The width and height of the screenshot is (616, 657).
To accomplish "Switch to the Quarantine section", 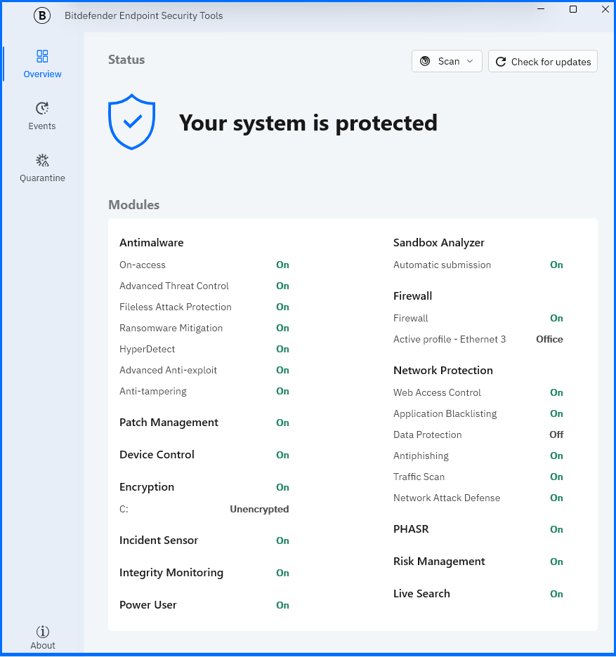I will (x=41, y=168).
